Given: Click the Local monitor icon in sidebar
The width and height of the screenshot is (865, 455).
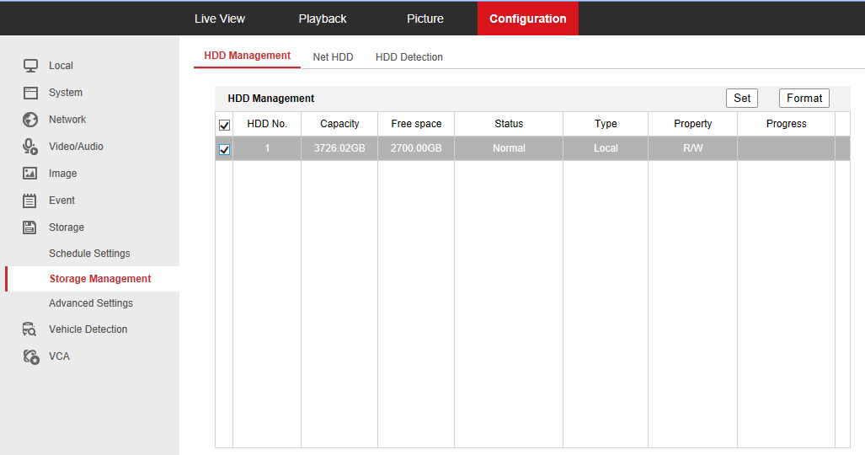Looking at the screenshot, I should (x=30, y=66).
